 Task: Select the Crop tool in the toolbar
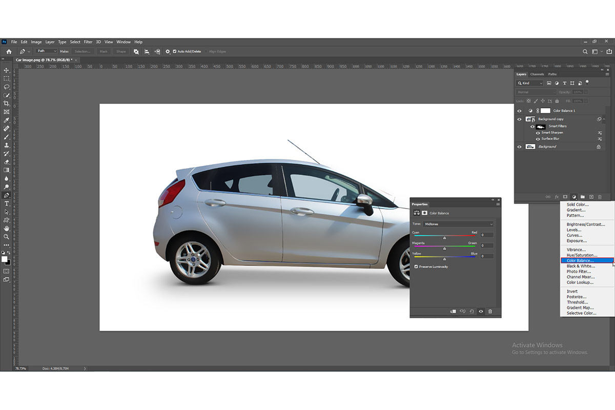pyautogui.click(x=7, y=104)
